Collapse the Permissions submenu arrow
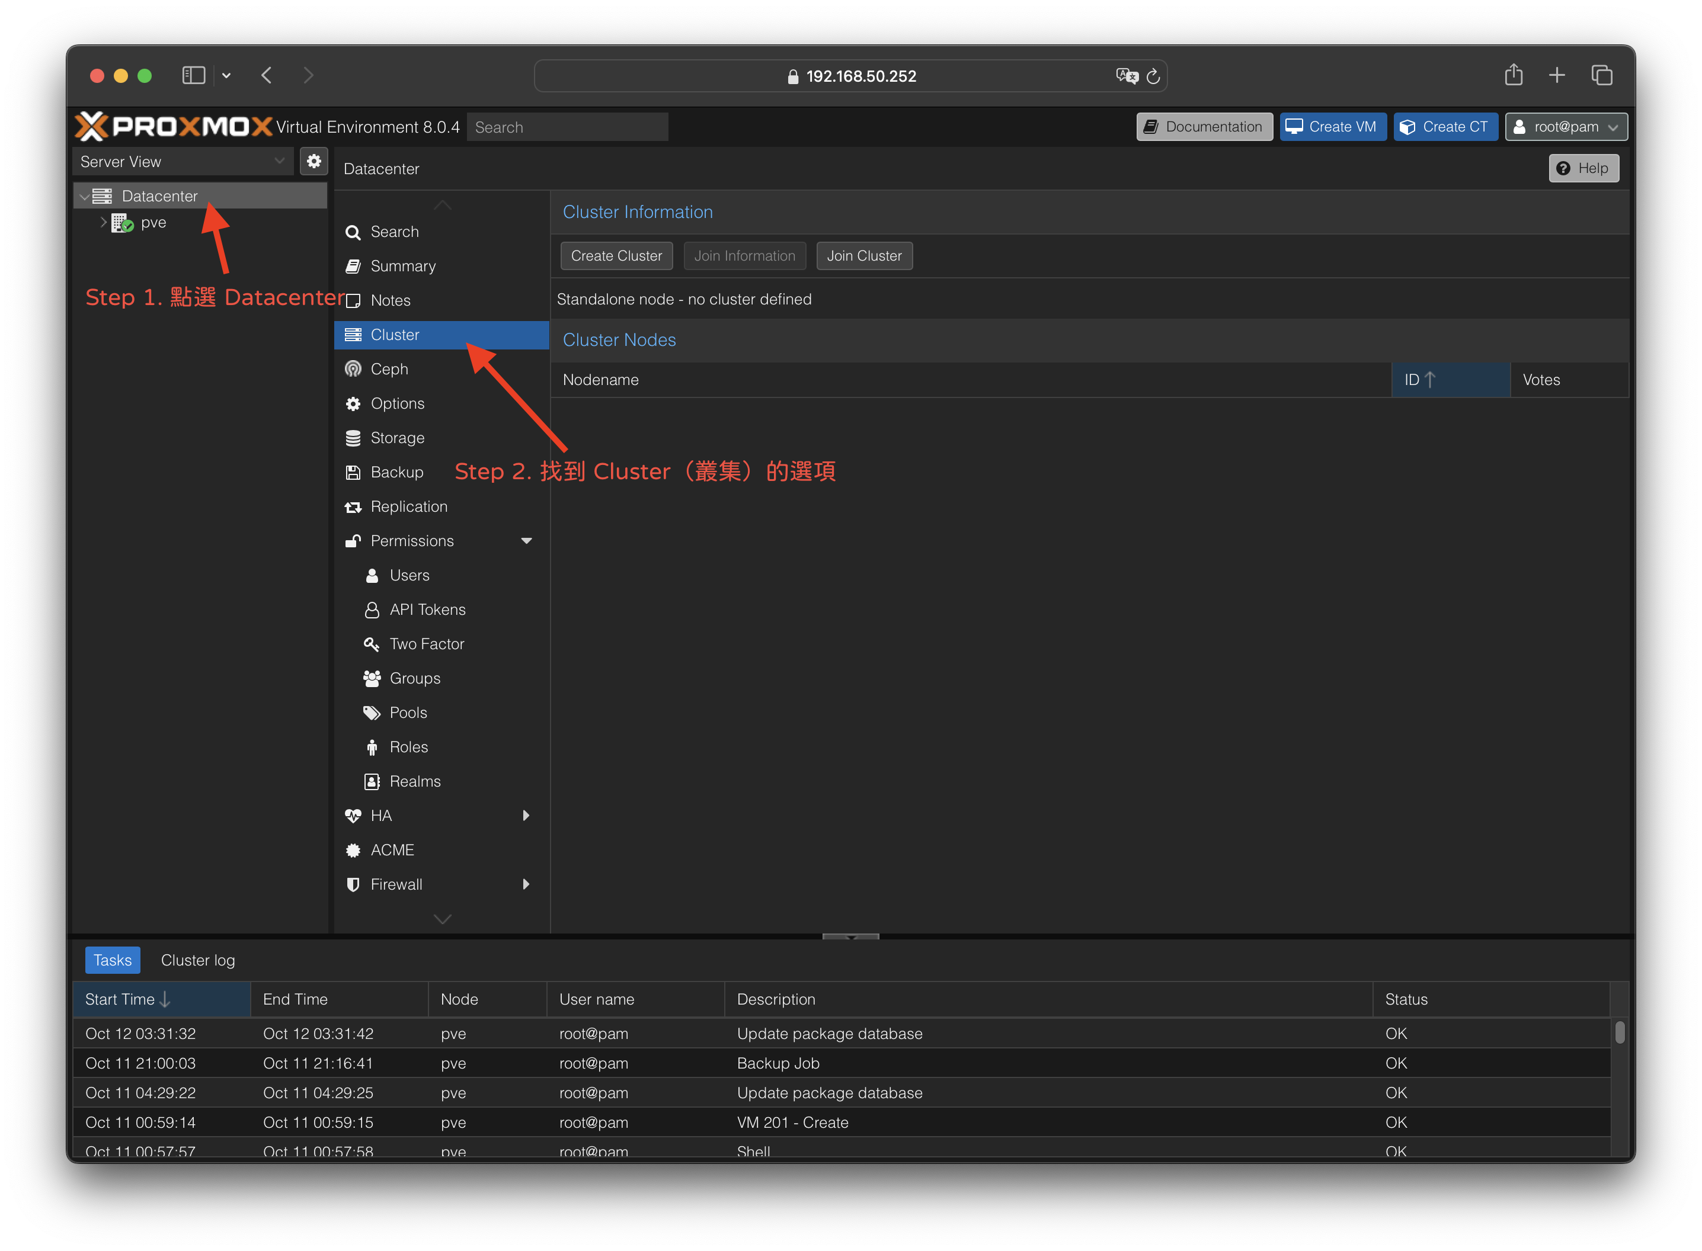This screenshot has width=1702, height=1251. 526,541
